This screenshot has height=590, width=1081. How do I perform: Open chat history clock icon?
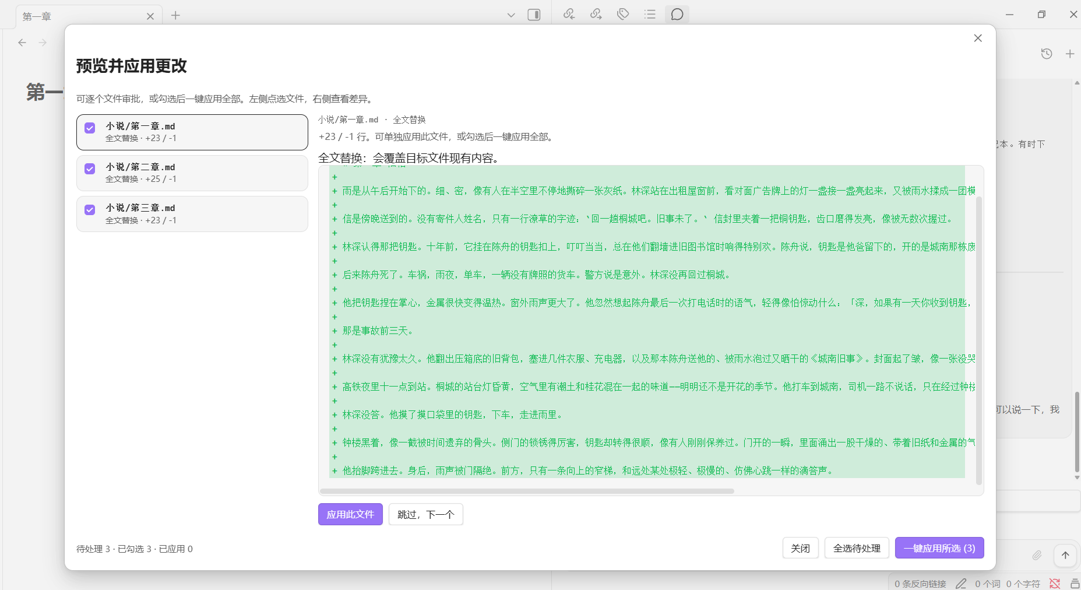(x=1047, y=54)
